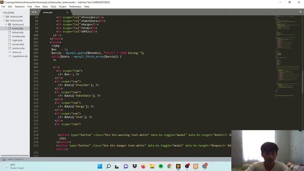Open Spotify from the taskbar

click(161, 166)
